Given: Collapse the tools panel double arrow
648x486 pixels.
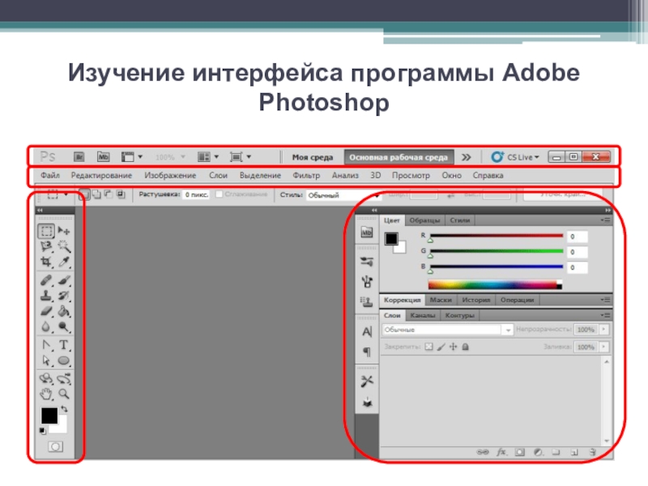Looking at the screenshot, I should pos(40,211).
